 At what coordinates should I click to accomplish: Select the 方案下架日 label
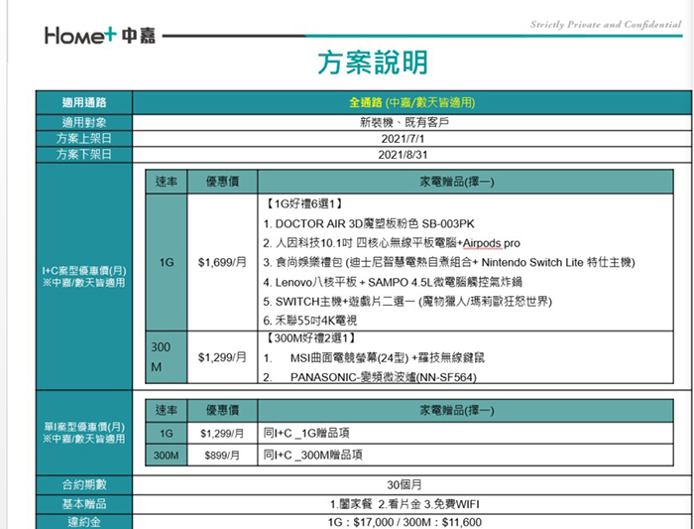point(84,155)
